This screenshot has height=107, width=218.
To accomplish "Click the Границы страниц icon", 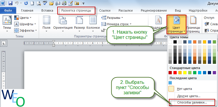I will point(193,20).
